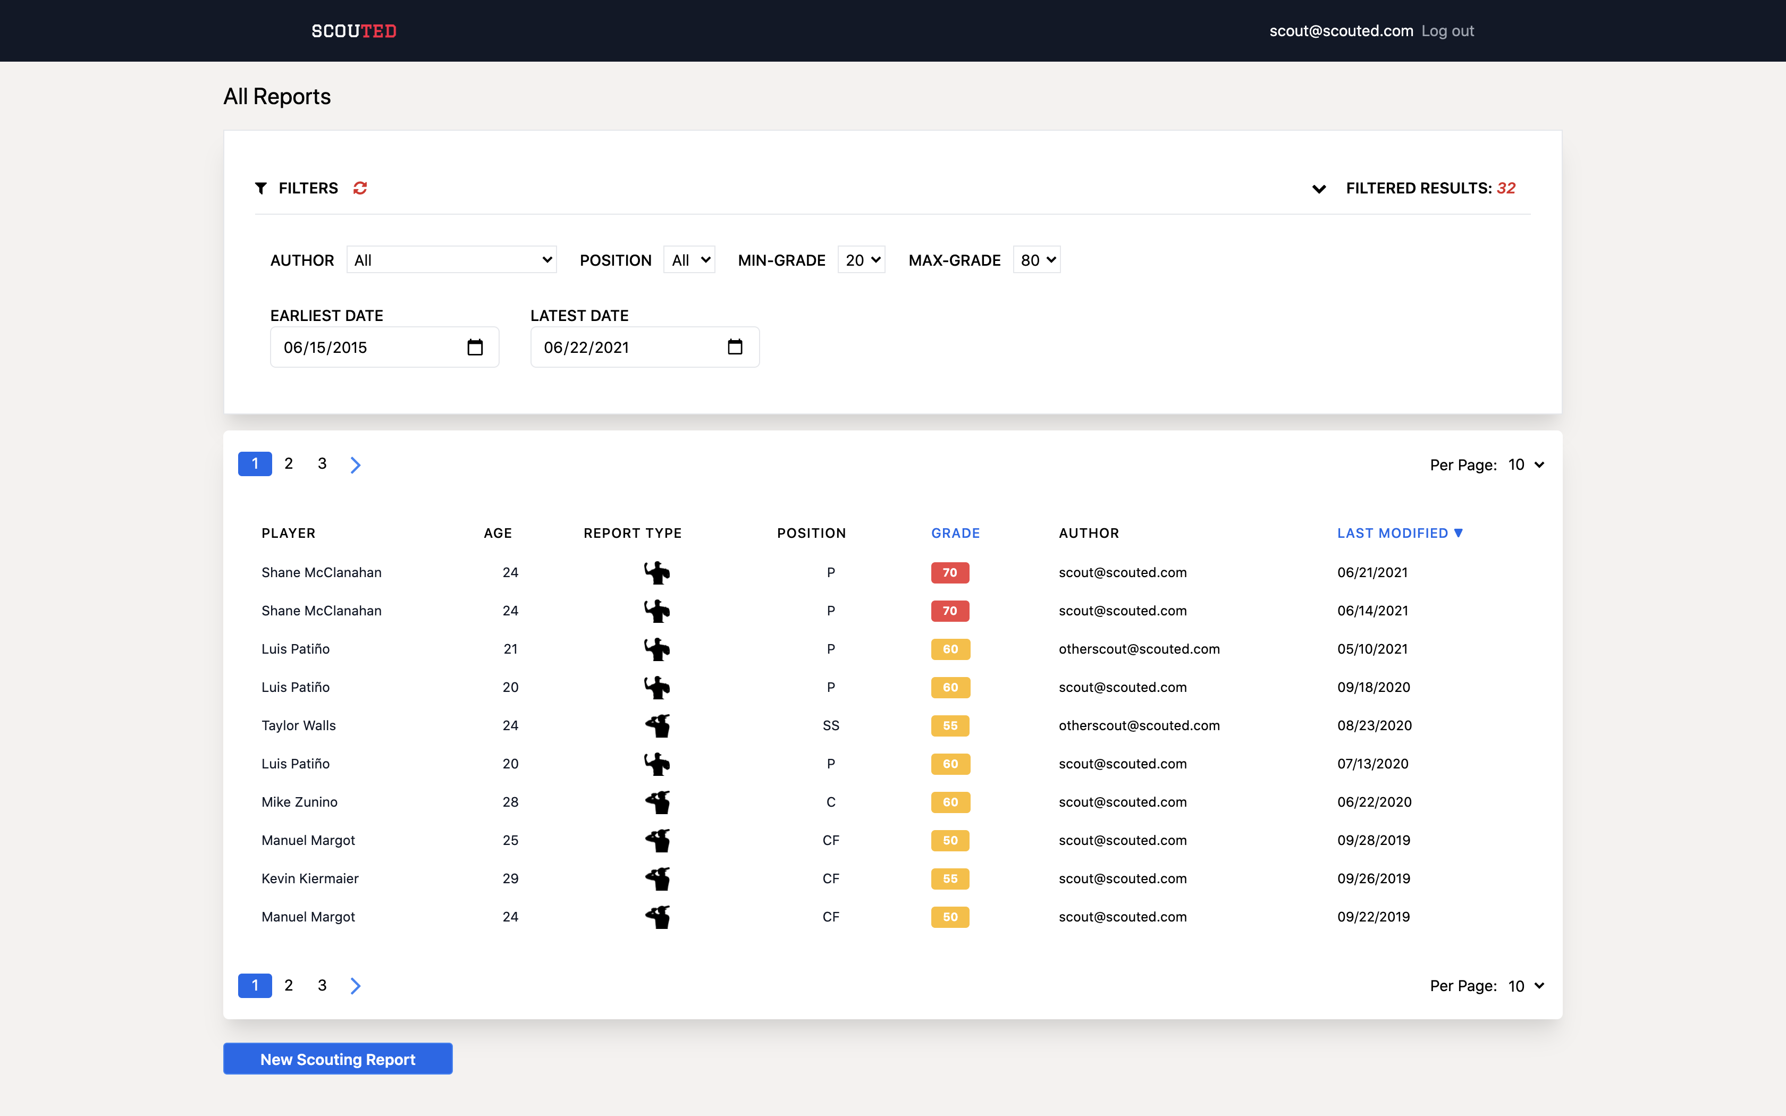The width and height of the screenshot is (1786, 1116).
Task: Click player name Taylor Walls
Action: (298, 725)
